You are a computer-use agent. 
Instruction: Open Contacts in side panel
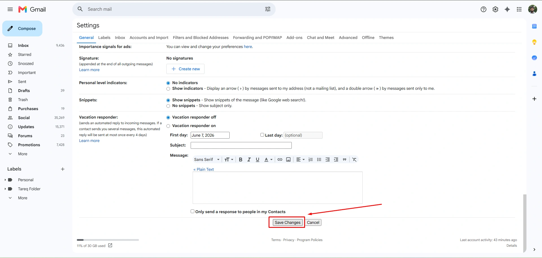click(534, 74)
